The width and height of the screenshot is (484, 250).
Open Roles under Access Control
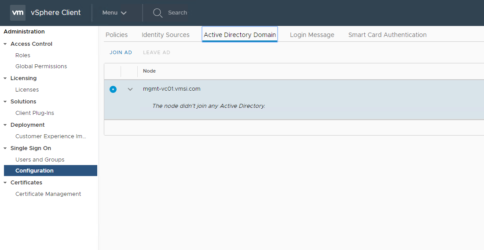[x=23, y=55]
